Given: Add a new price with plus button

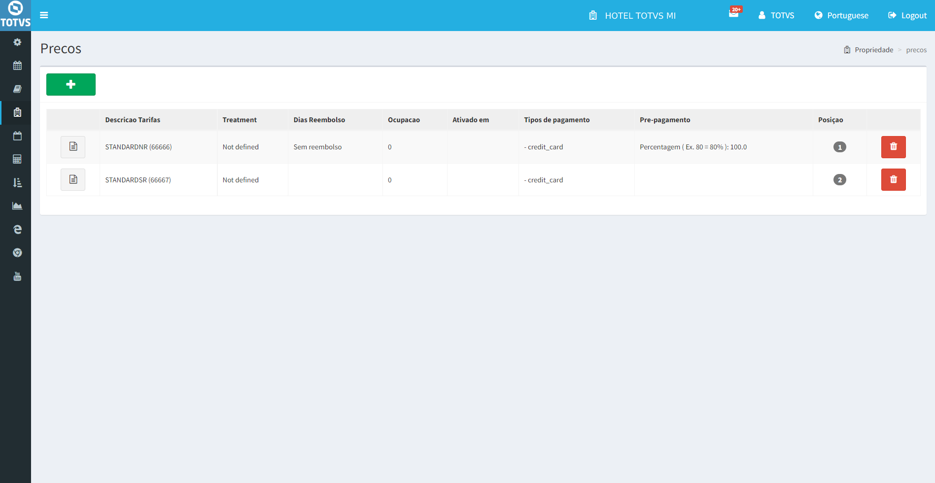Looking at the screenshot, I should [71, 84].
